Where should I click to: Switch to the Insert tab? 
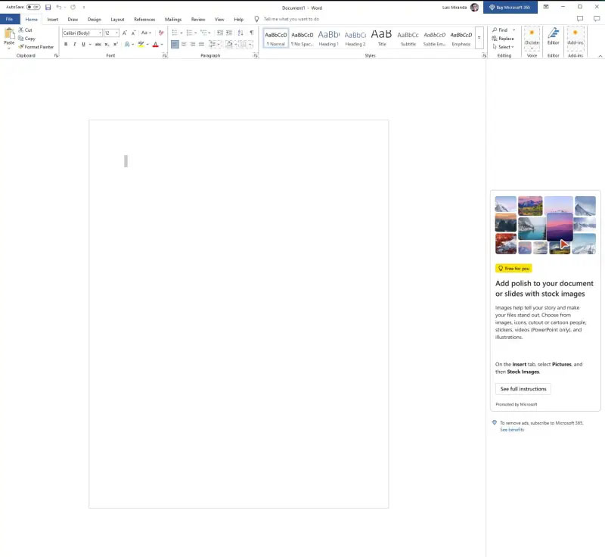coord(52,19)
